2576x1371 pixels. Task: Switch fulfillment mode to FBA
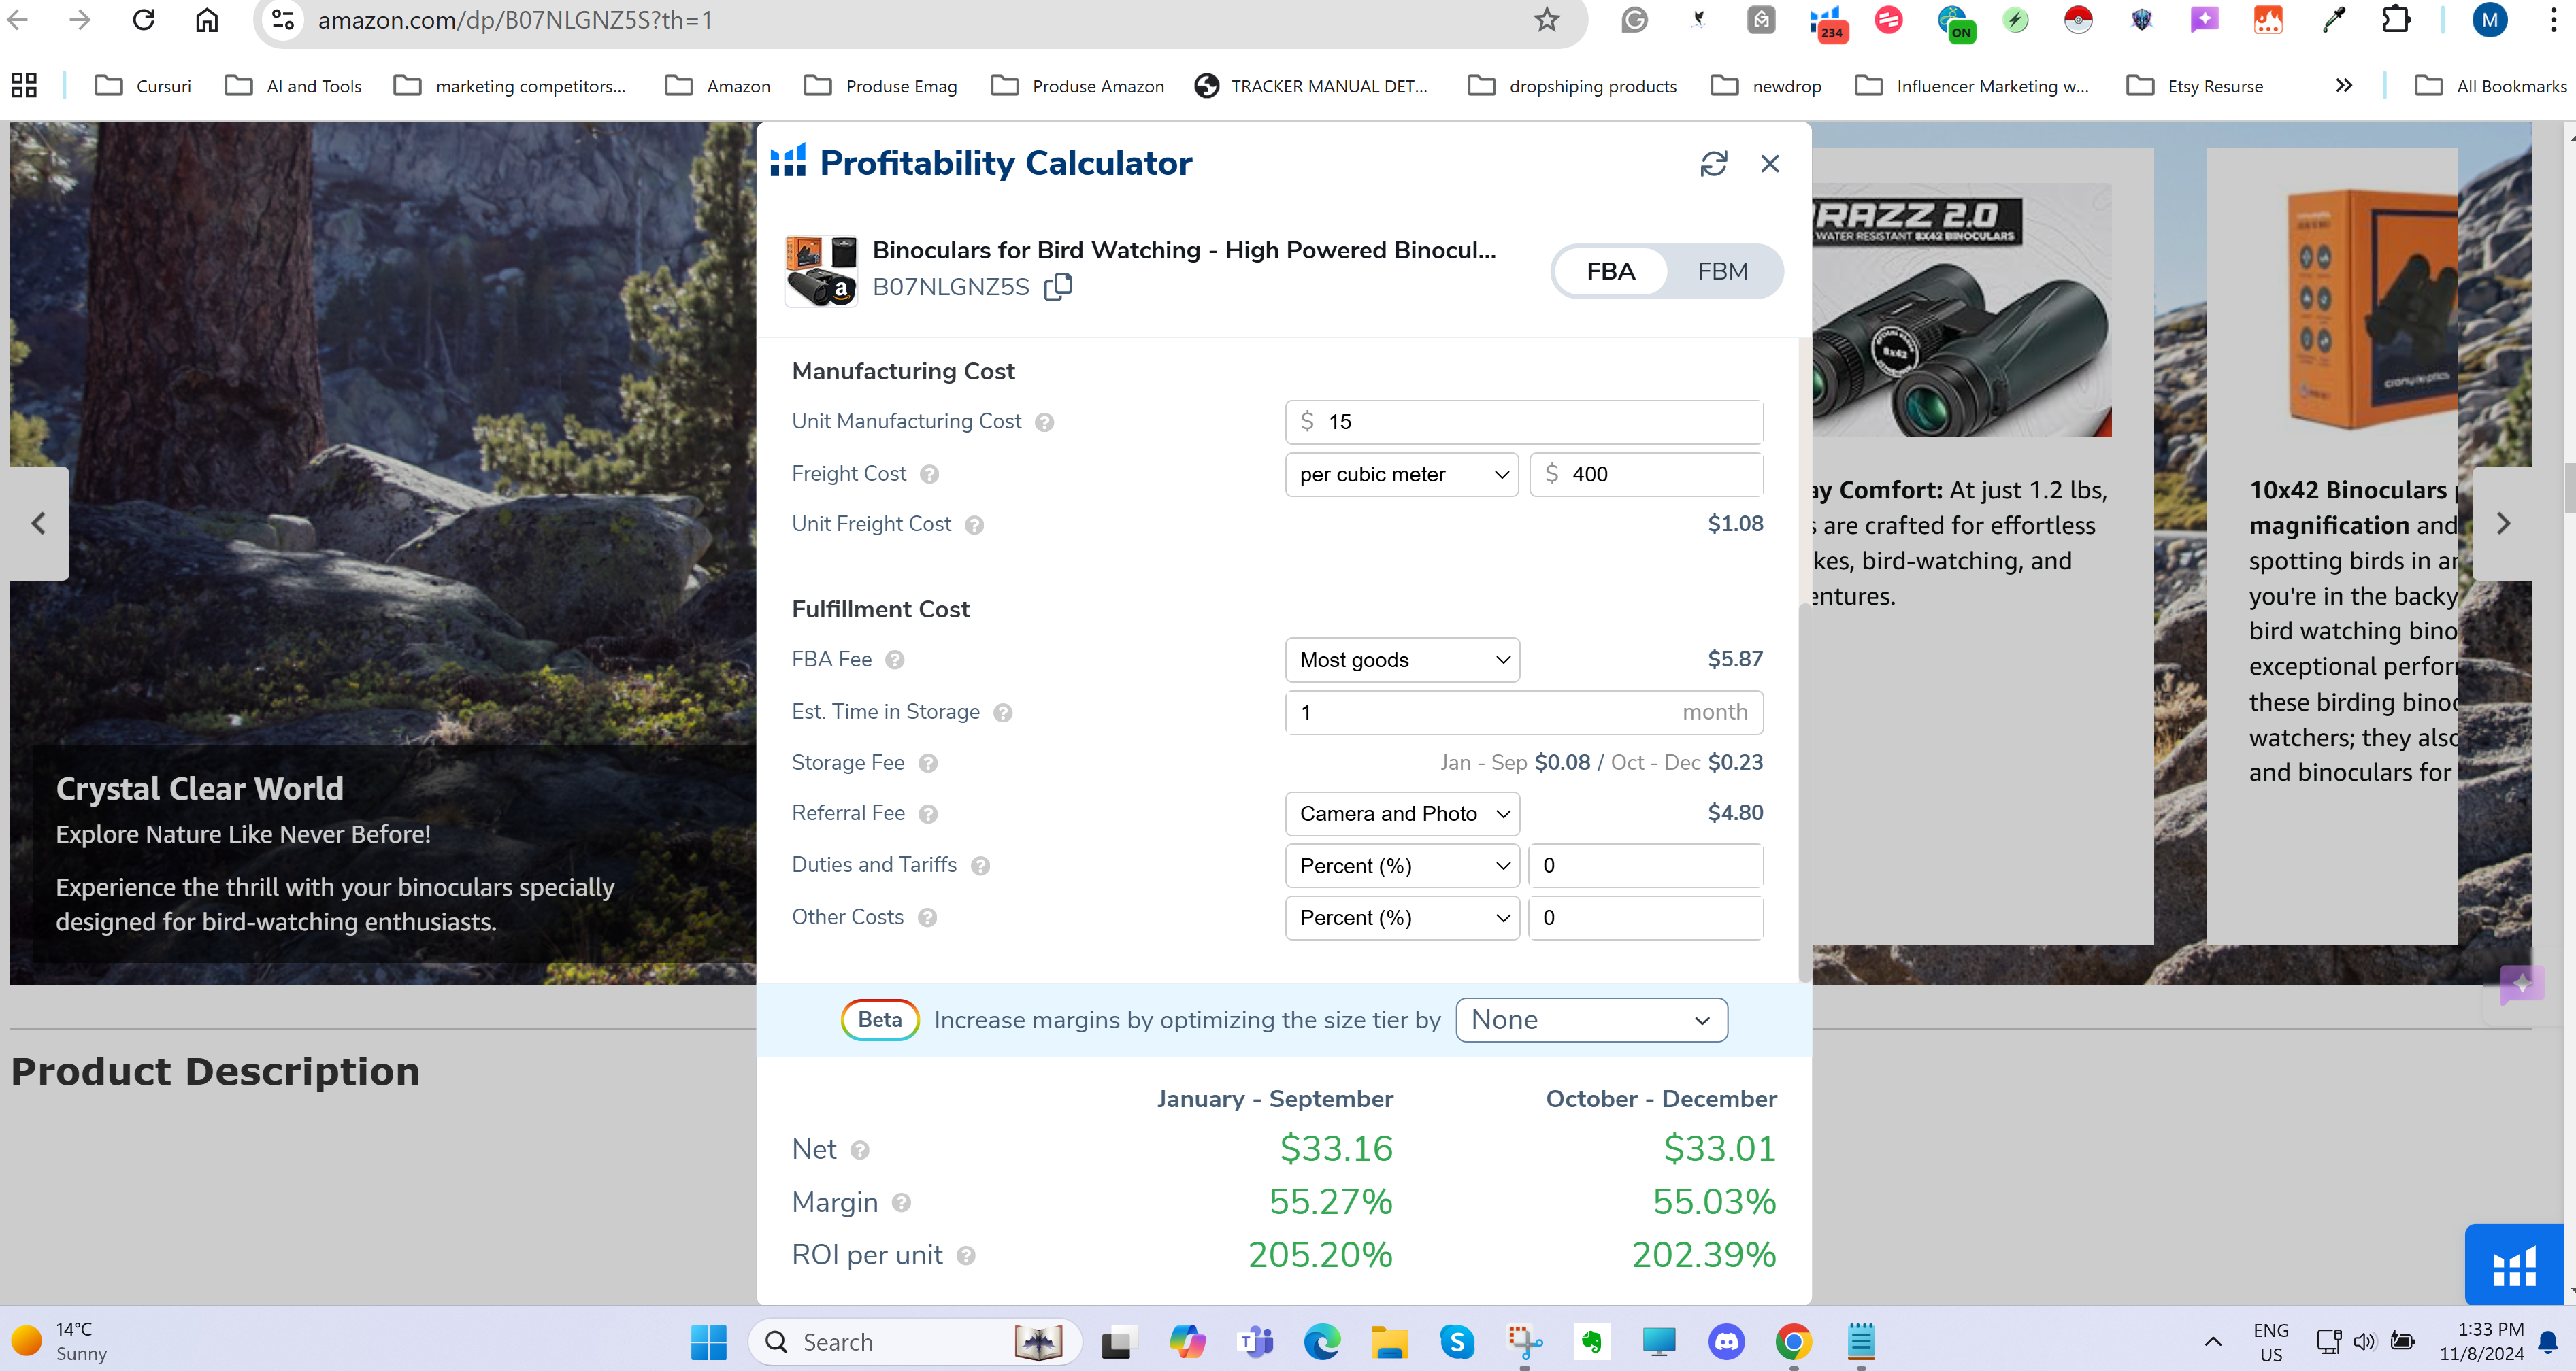click(1611, 271)
